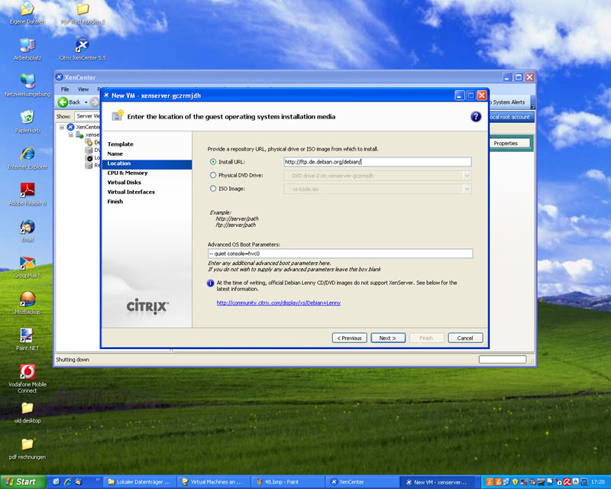Open the Debian Lenny community link
This screenshot has height=489, width=611.
coord(279,303)
